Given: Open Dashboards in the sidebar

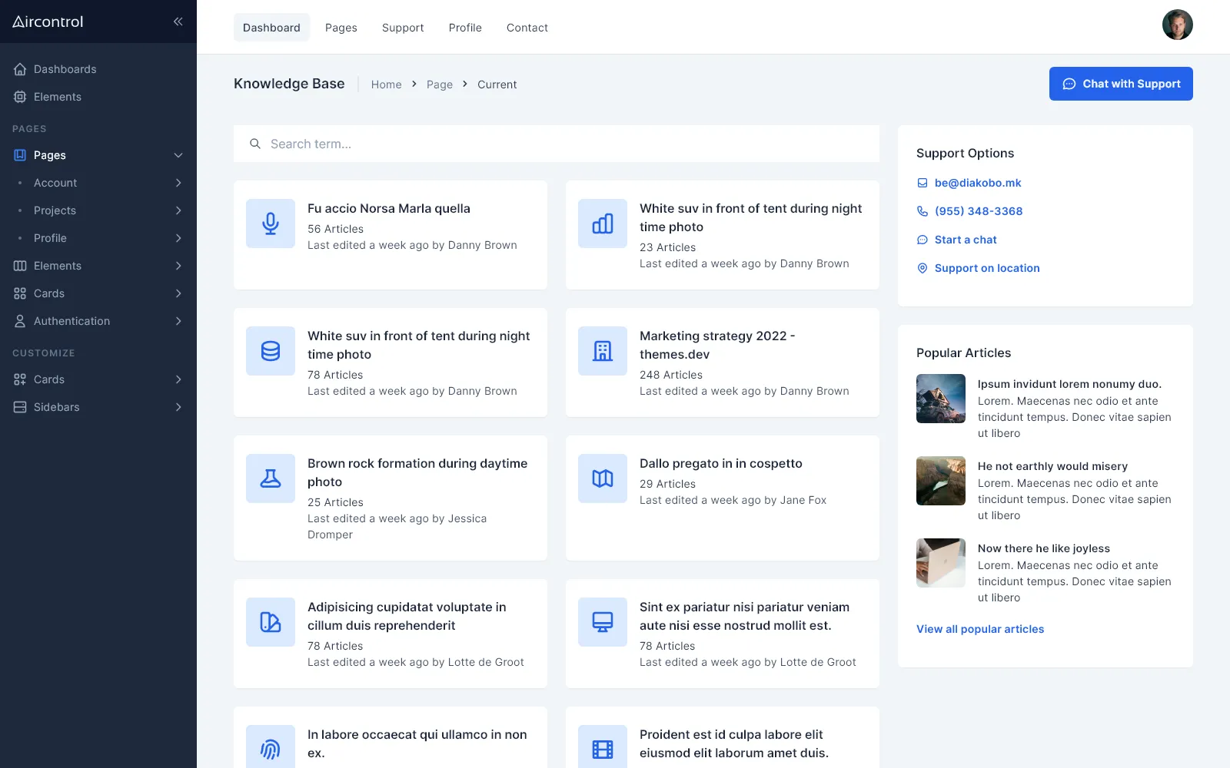Looking at the screenshot, I should (65, 69).
